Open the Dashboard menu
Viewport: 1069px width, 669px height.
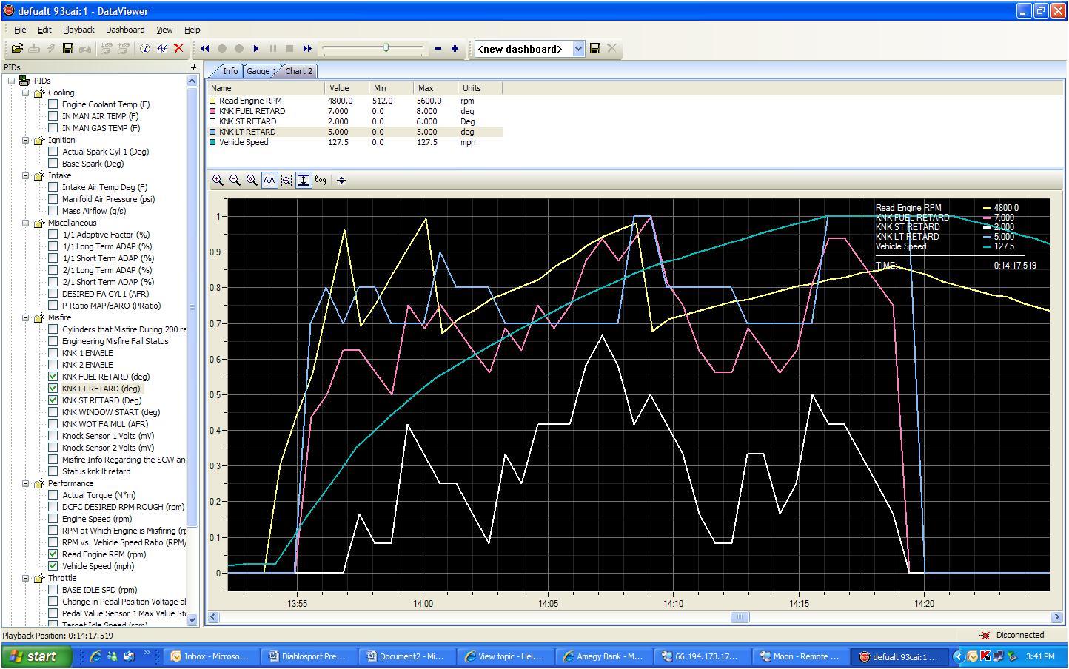(x=125, y=30)
